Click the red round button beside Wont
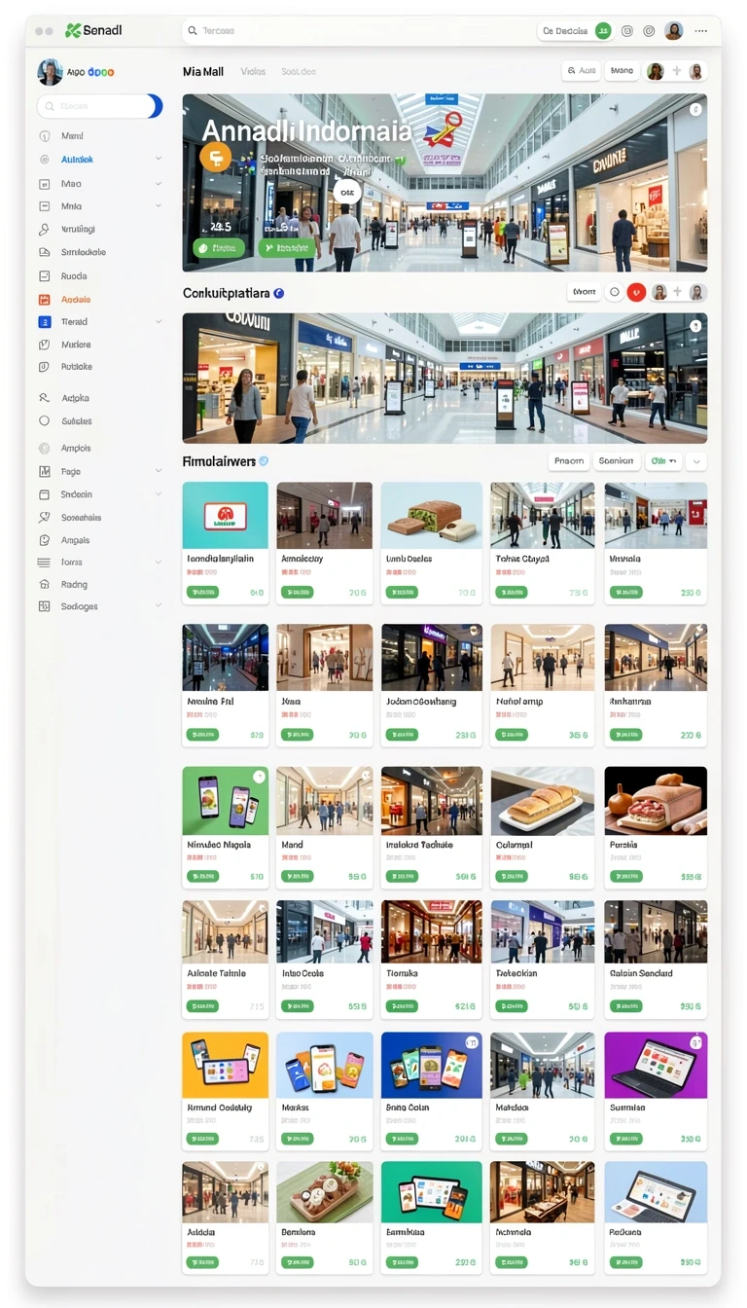 coord(636,292)
